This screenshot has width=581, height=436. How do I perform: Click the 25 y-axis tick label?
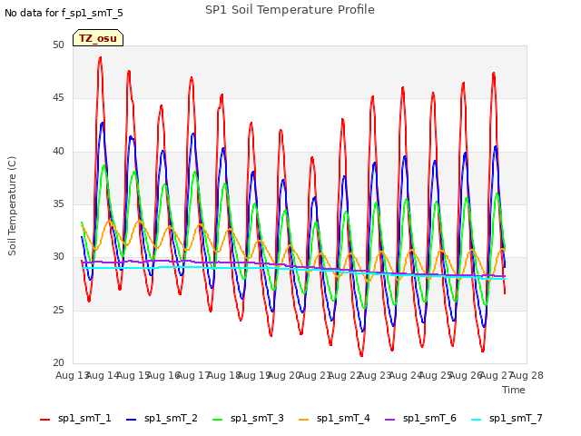tap(58, 310)
